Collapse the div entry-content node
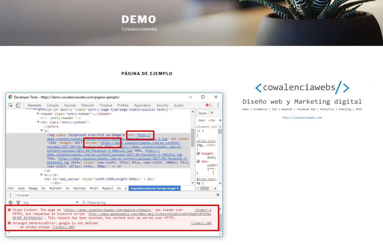The image size is (383, 245). coord(38,122)
